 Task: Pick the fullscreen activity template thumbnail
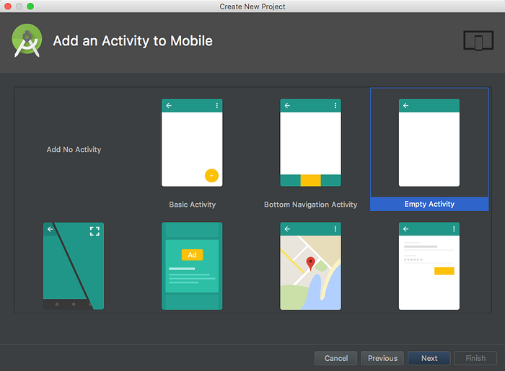pos(74,266)
